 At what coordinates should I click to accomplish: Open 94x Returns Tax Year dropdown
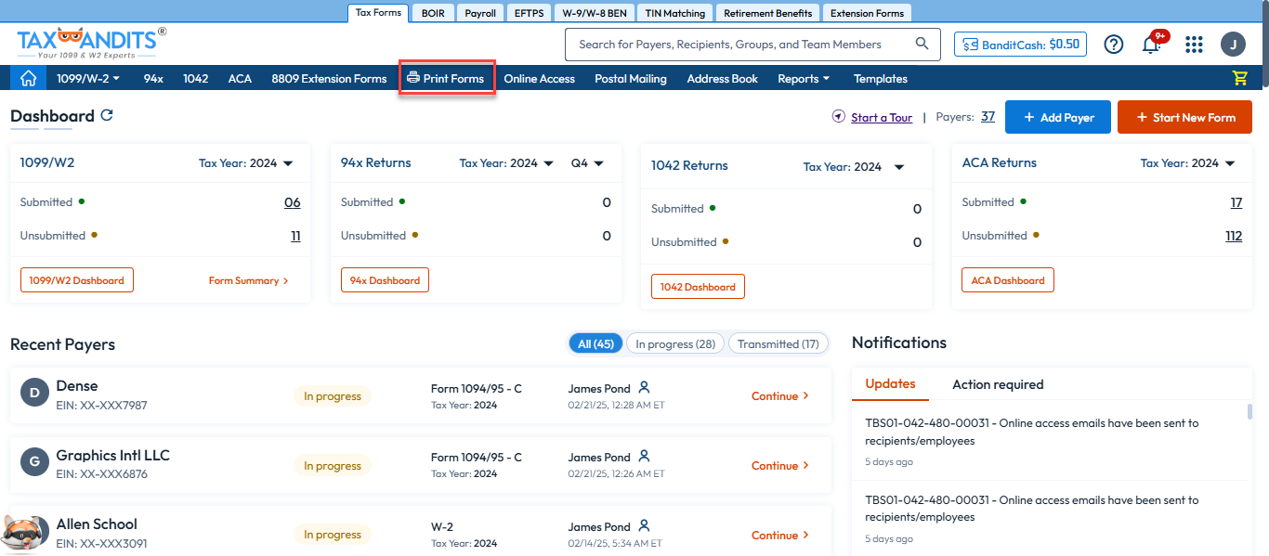click(506, 162)
